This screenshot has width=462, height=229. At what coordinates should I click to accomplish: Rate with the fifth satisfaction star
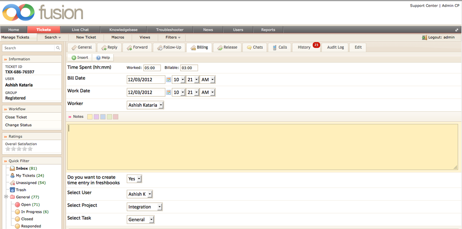(30, 149)
